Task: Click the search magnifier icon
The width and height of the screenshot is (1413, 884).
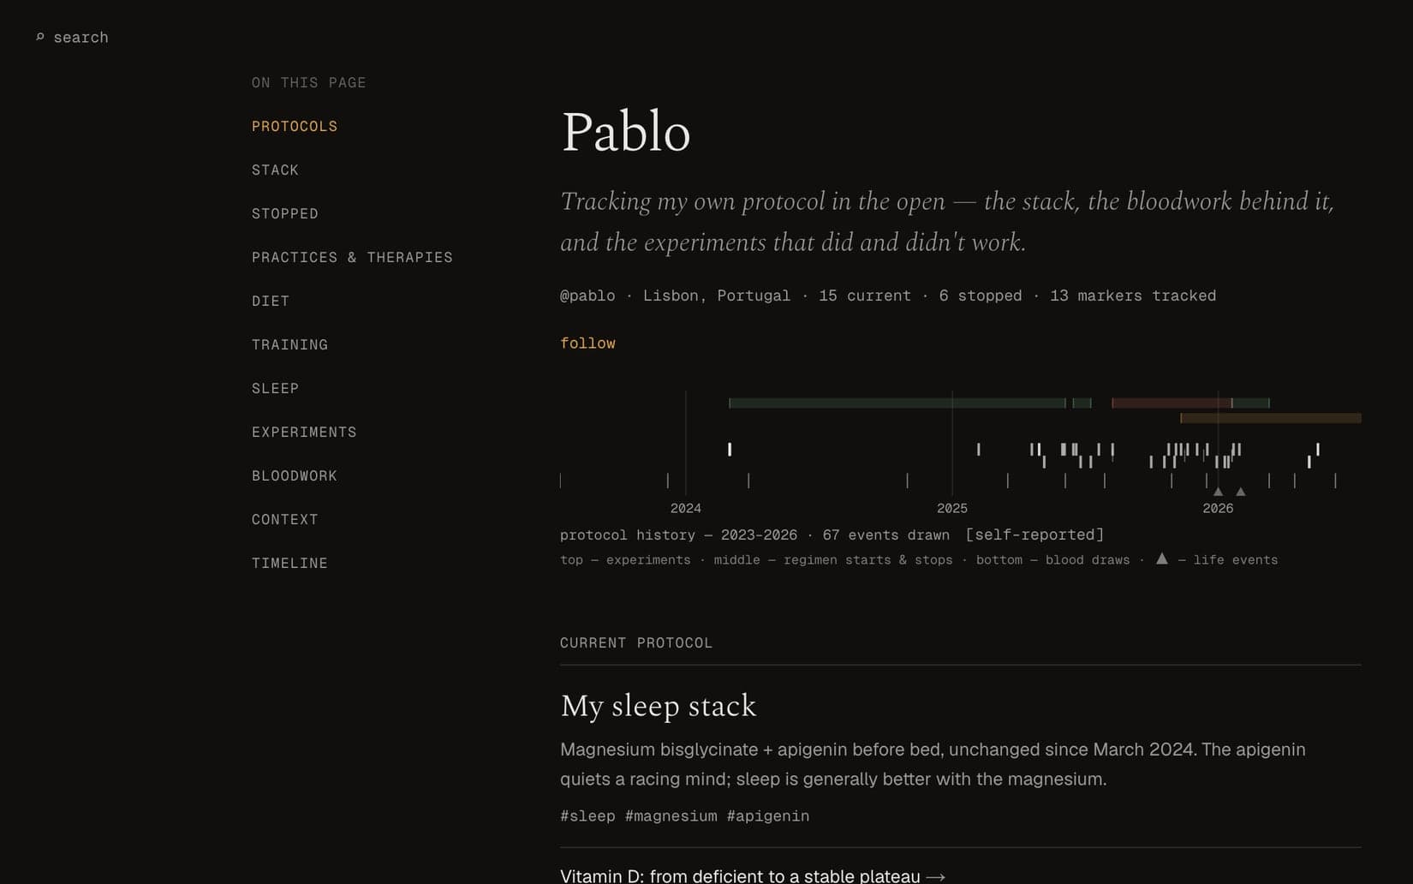Action: click(x=39, y=37)
